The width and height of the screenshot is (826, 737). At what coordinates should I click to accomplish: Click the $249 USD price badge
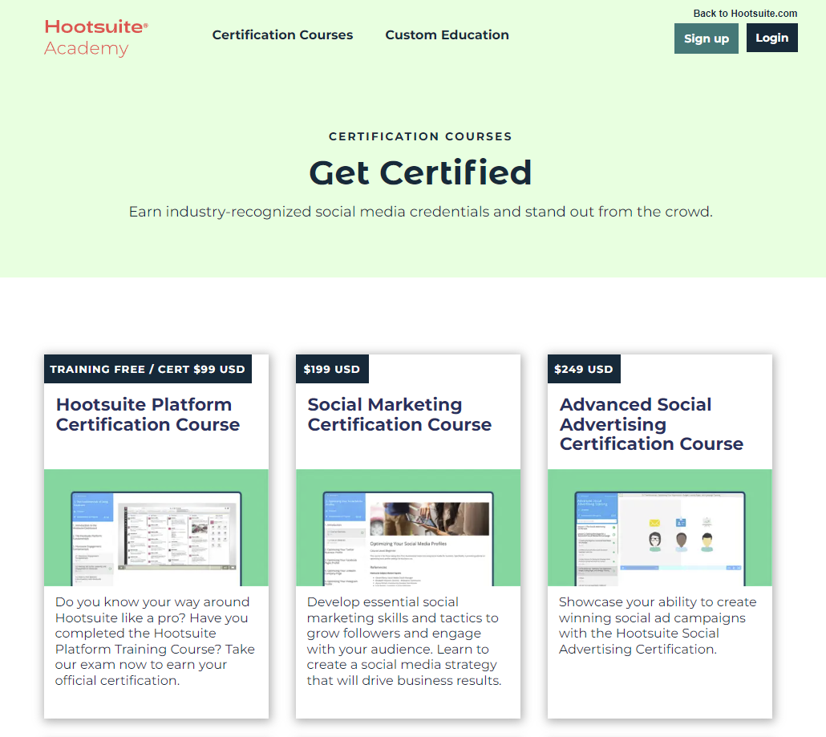click(x=584, y=369)
